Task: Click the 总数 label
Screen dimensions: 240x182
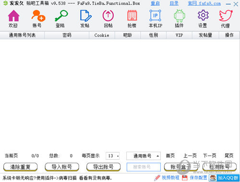Action: pyautogui.click(x=54, y=156)
